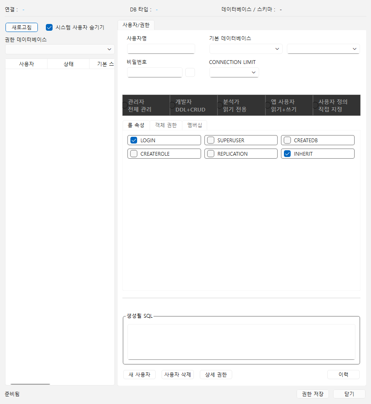Open second dropdown right of 기본 데이터베이스
The height and width of the screenshot is (404, 371).
tap(323, 49)
